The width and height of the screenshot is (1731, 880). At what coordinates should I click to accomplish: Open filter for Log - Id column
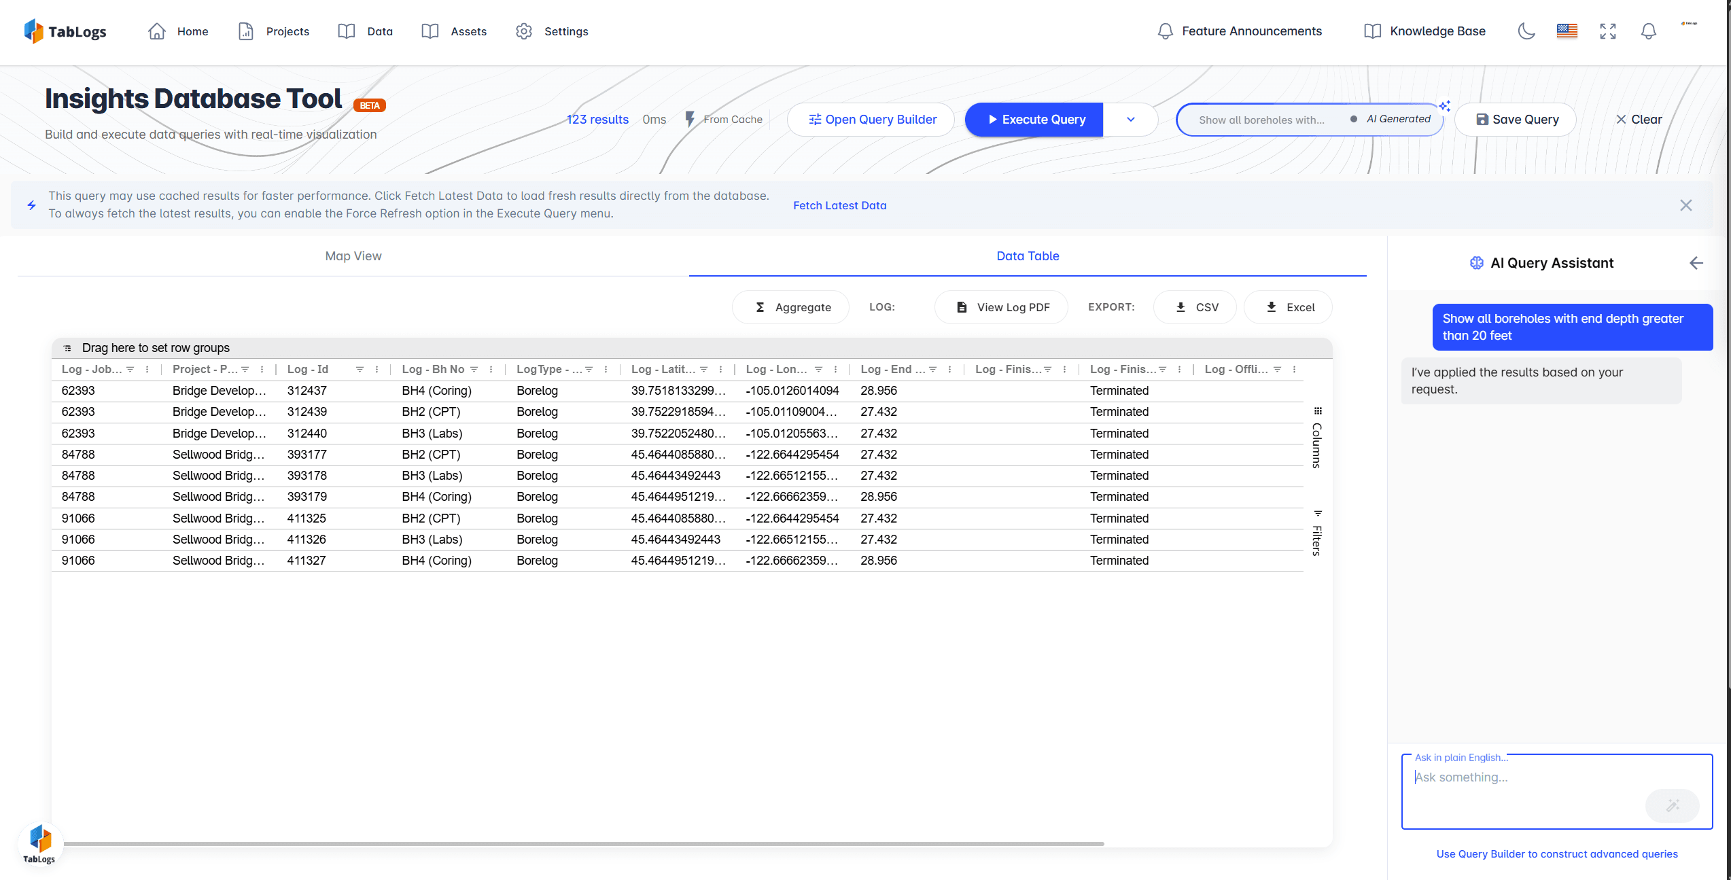360,370
